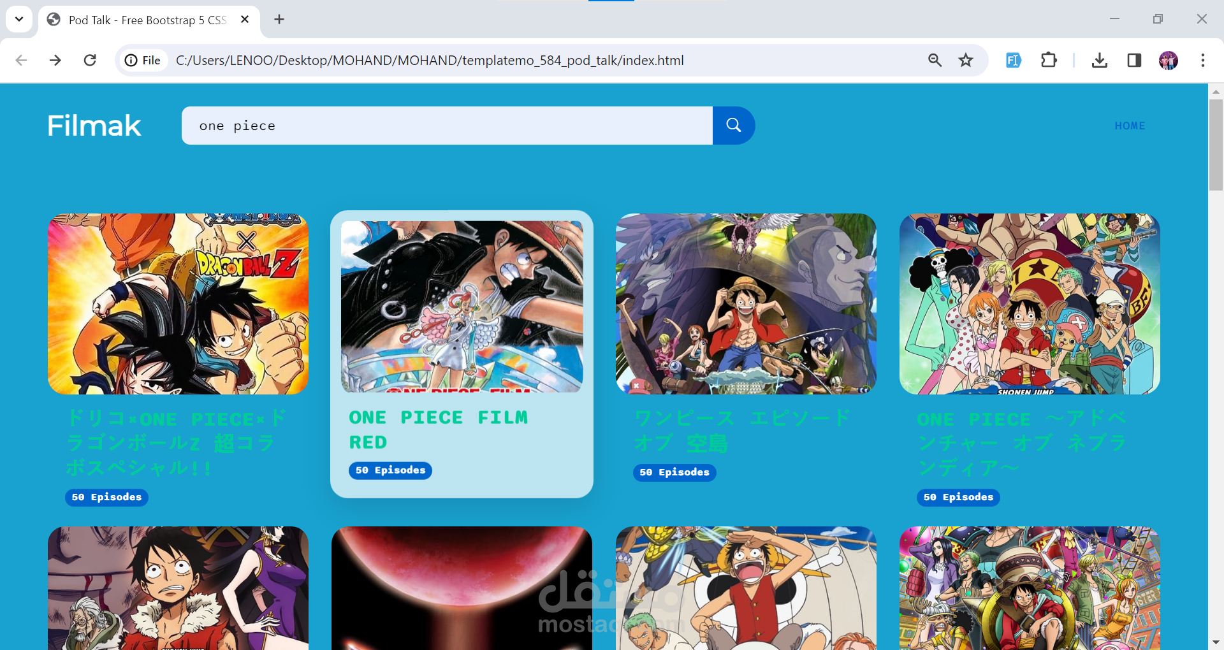Open the zoom magnifier in address bar
This screenshot has width=1224, height=650.
coord(935,61)
